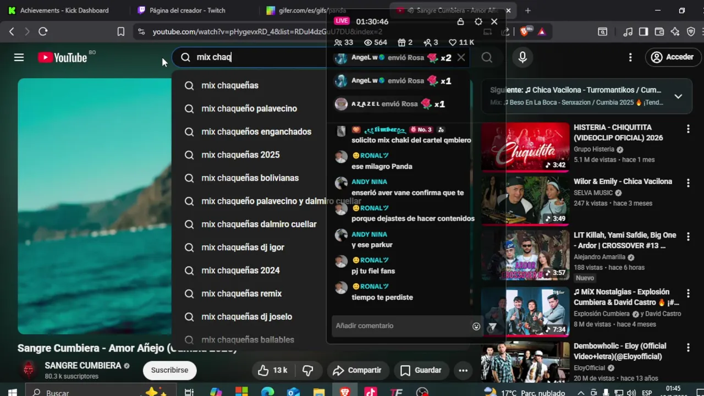Save video with the Guardar button
Viewport: 704px width, 396px height.
(421, 370)
